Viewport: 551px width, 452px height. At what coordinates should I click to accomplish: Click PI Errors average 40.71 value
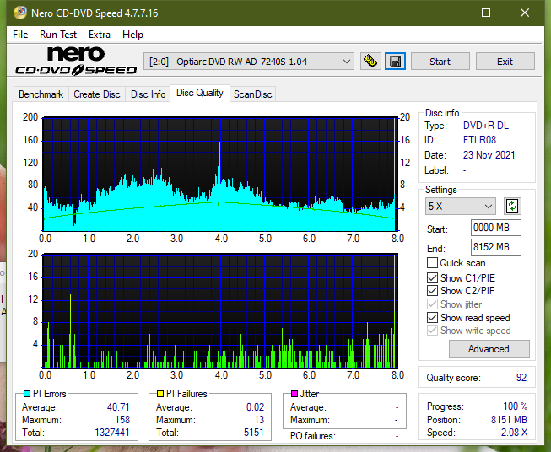118,407
